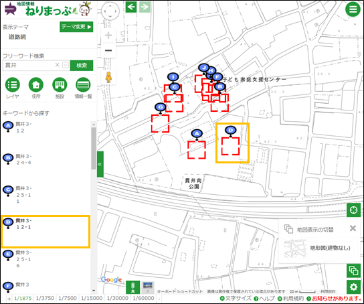Click map marker G

point(160,108)
